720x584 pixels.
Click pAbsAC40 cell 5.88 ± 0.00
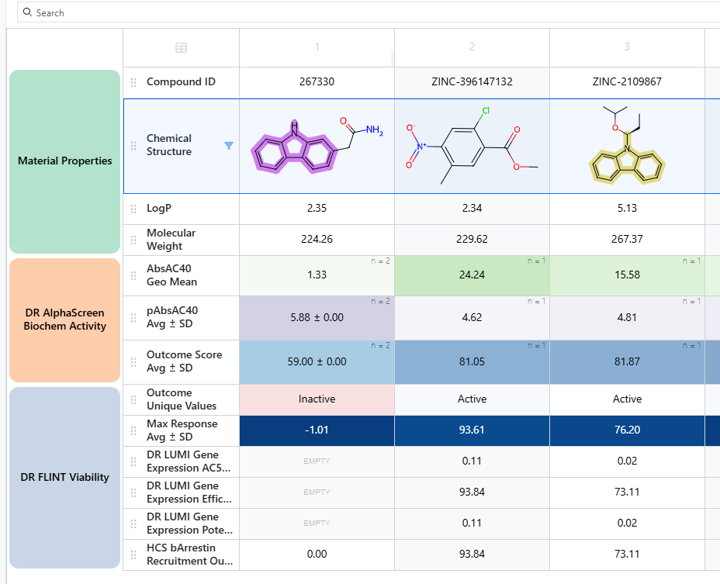click(x=317, y=318)
